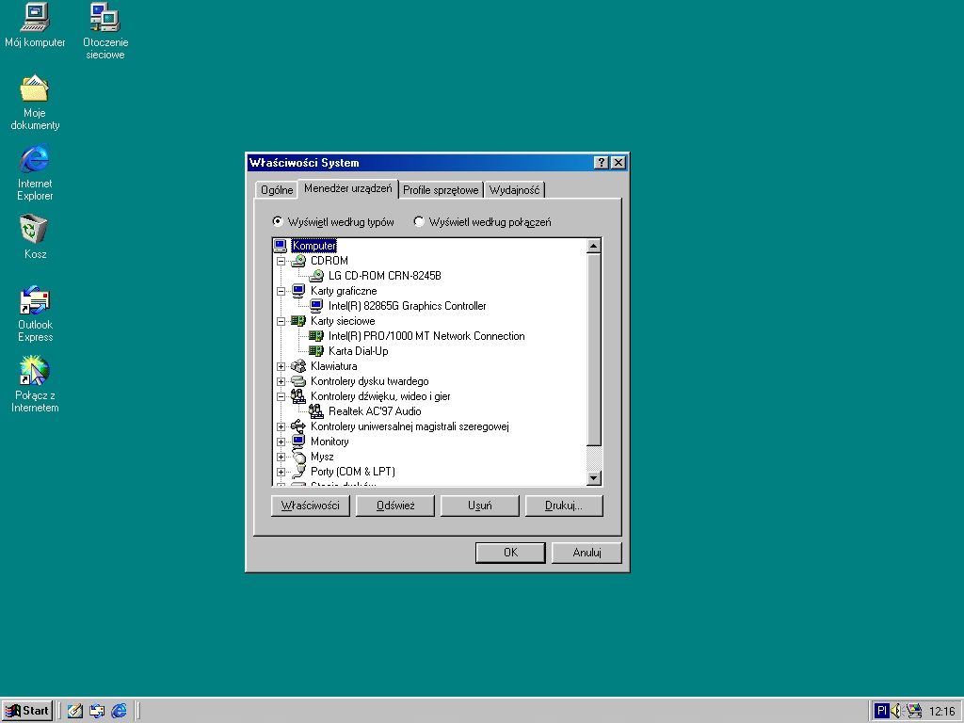Viewport: 964px width, 723px height.
Task: Switch to the Menedżer urządzeń tab
Action: tap(348, 188)
